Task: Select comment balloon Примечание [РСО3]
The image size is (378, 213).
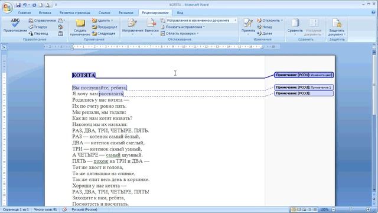Action: [304, 93]
